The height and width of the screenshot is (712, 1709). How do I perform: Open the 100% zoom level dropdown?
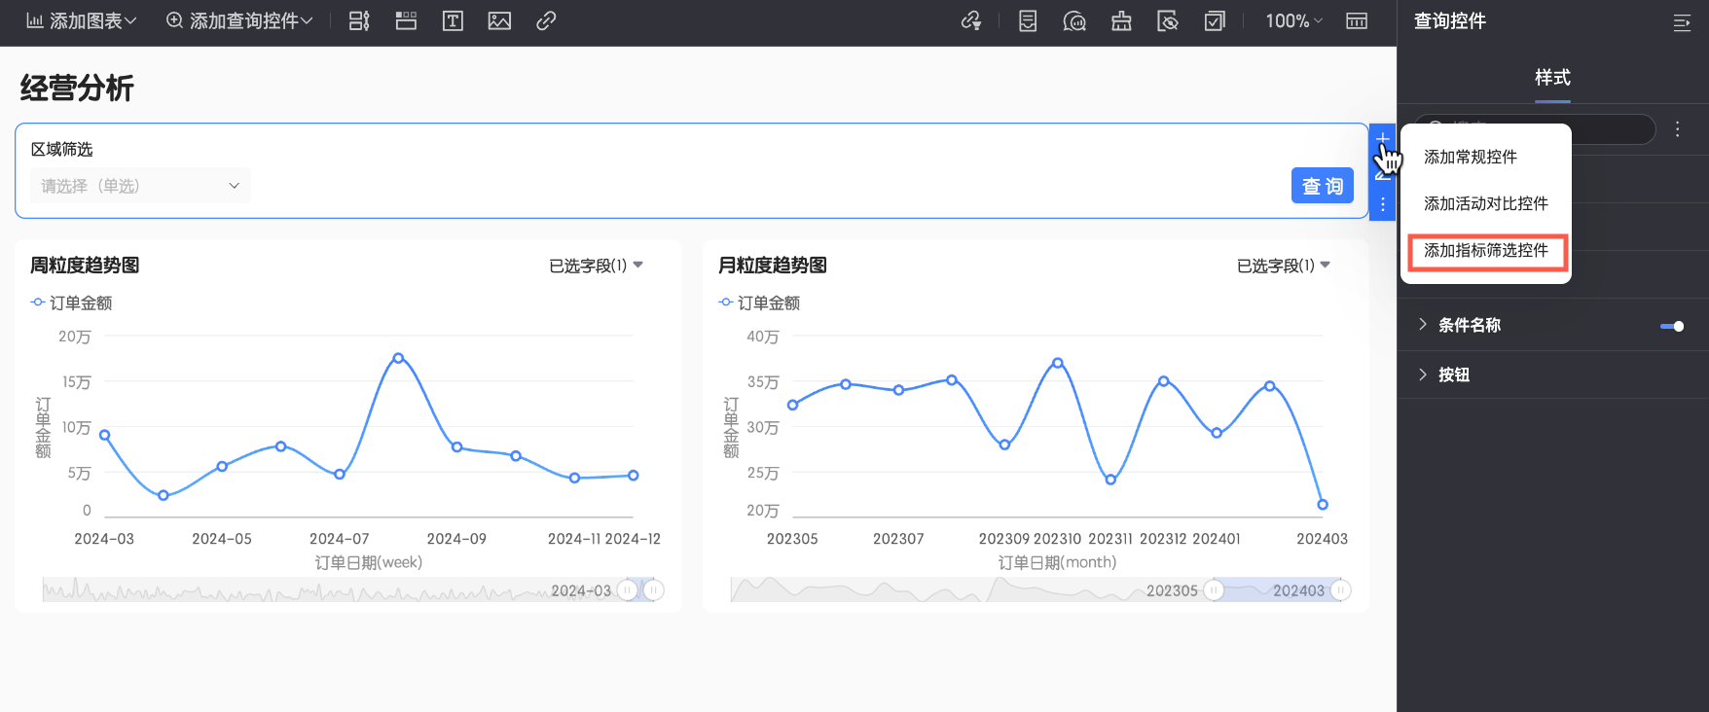coord(1294,21)
